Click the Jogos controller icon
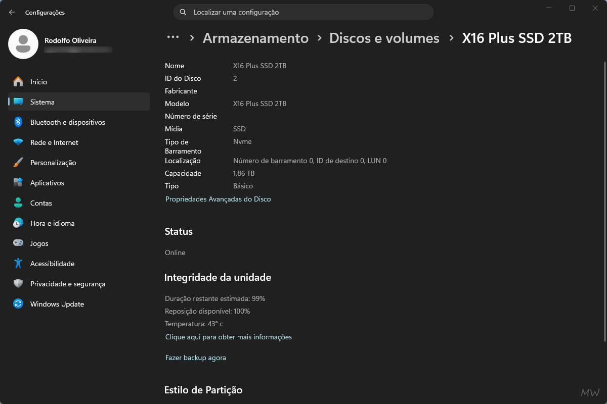This screenshot has width=607, height=404. (18, 243)
